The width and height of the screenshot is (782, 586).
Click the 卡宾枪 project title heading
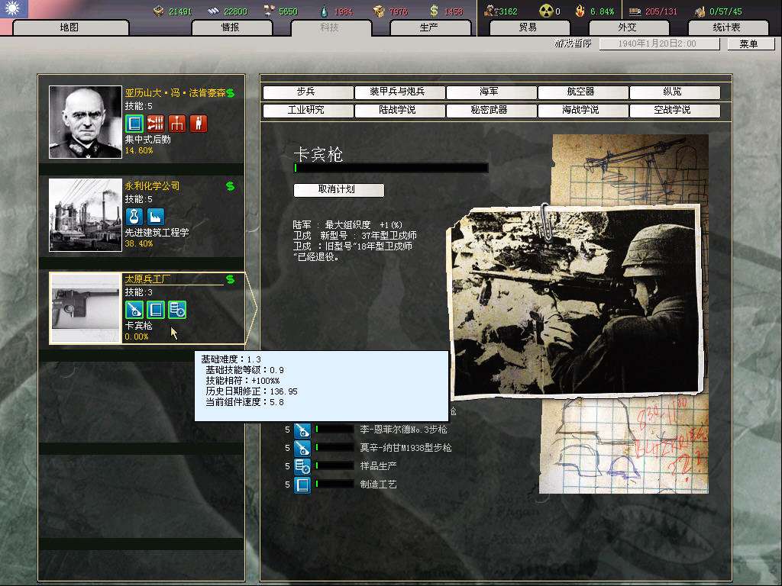[x=318, y=154]
